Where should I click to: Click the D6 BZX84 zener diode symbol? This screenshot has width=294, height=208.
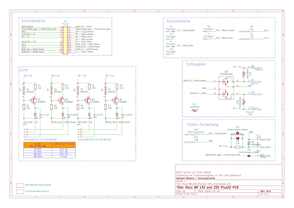click(x=249, y=143)
